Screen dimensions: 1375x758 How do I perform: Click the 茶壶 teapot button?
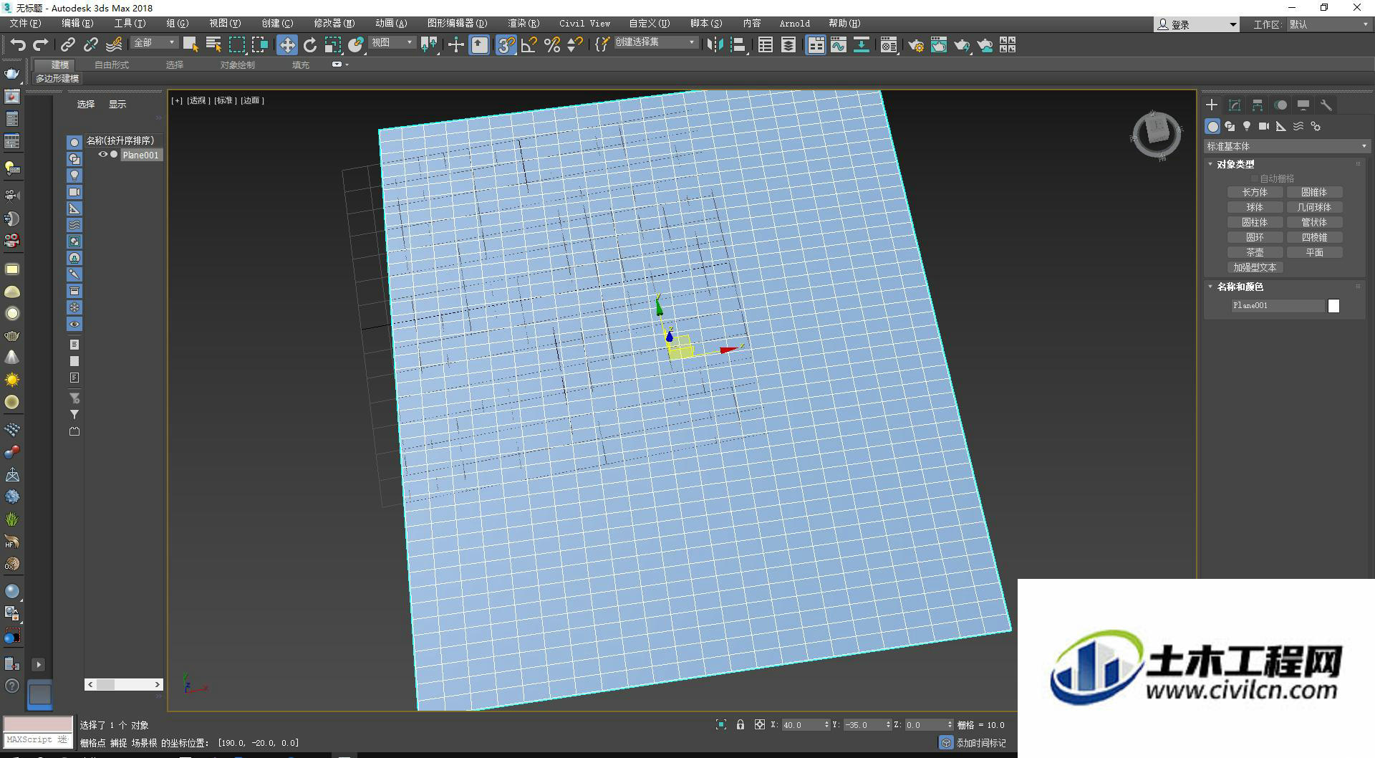[1255, 253]
